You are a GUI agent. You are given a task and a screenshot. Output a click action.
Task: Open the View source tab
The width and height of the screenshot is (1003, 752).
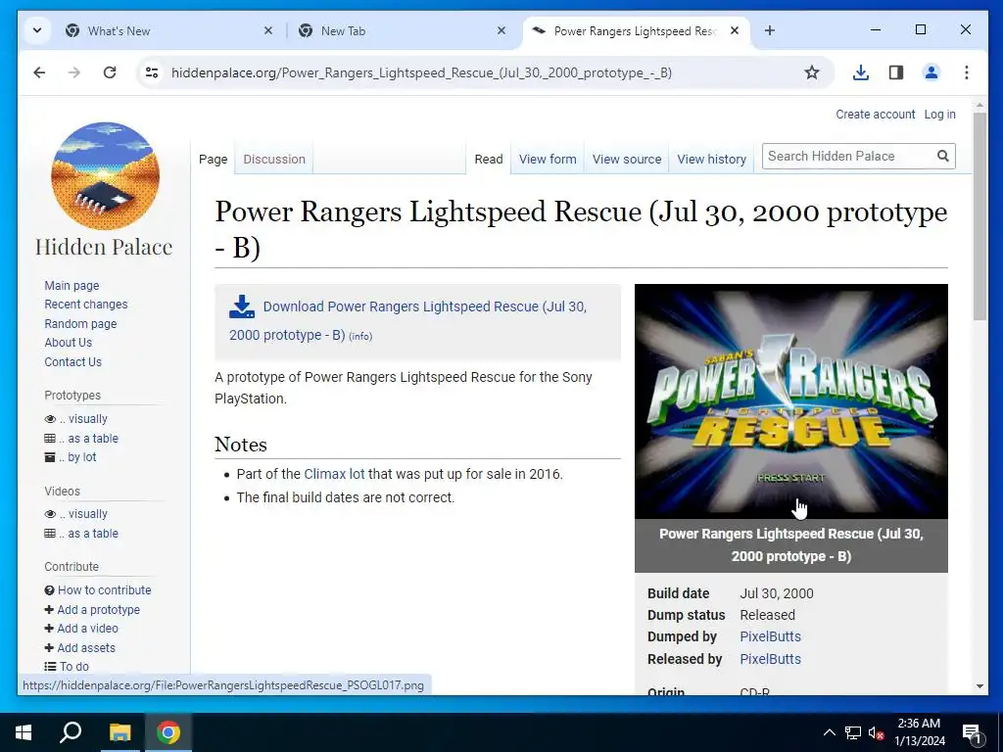click(x=627, y=160)
